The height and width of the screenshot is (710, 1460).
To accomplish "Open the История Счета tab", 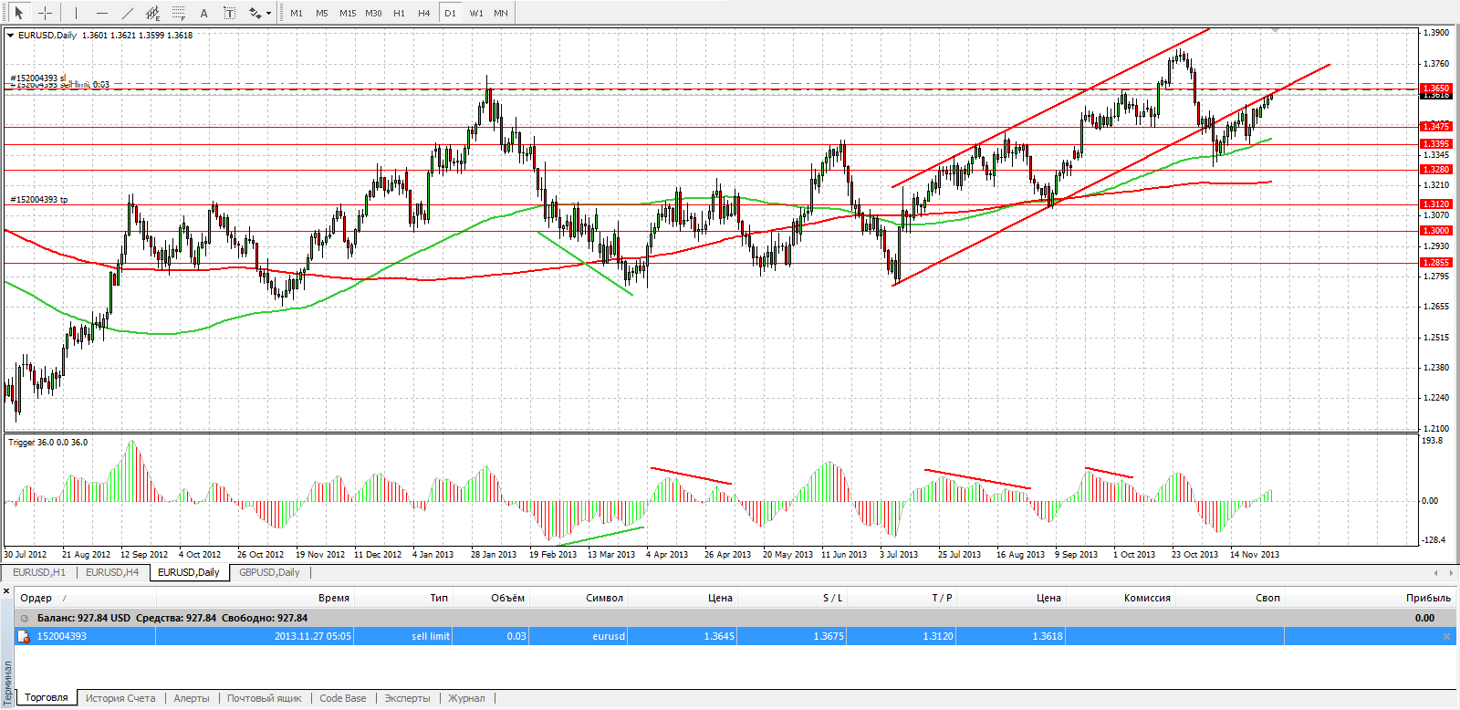I will pos(120,698).
